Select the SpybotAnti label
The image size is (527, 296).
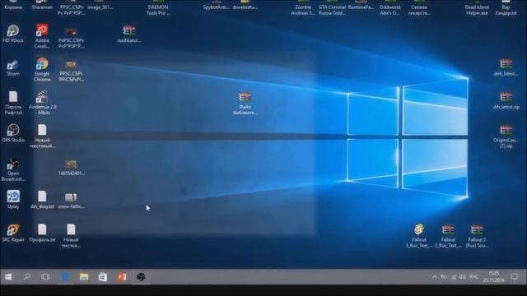[216, 7]
